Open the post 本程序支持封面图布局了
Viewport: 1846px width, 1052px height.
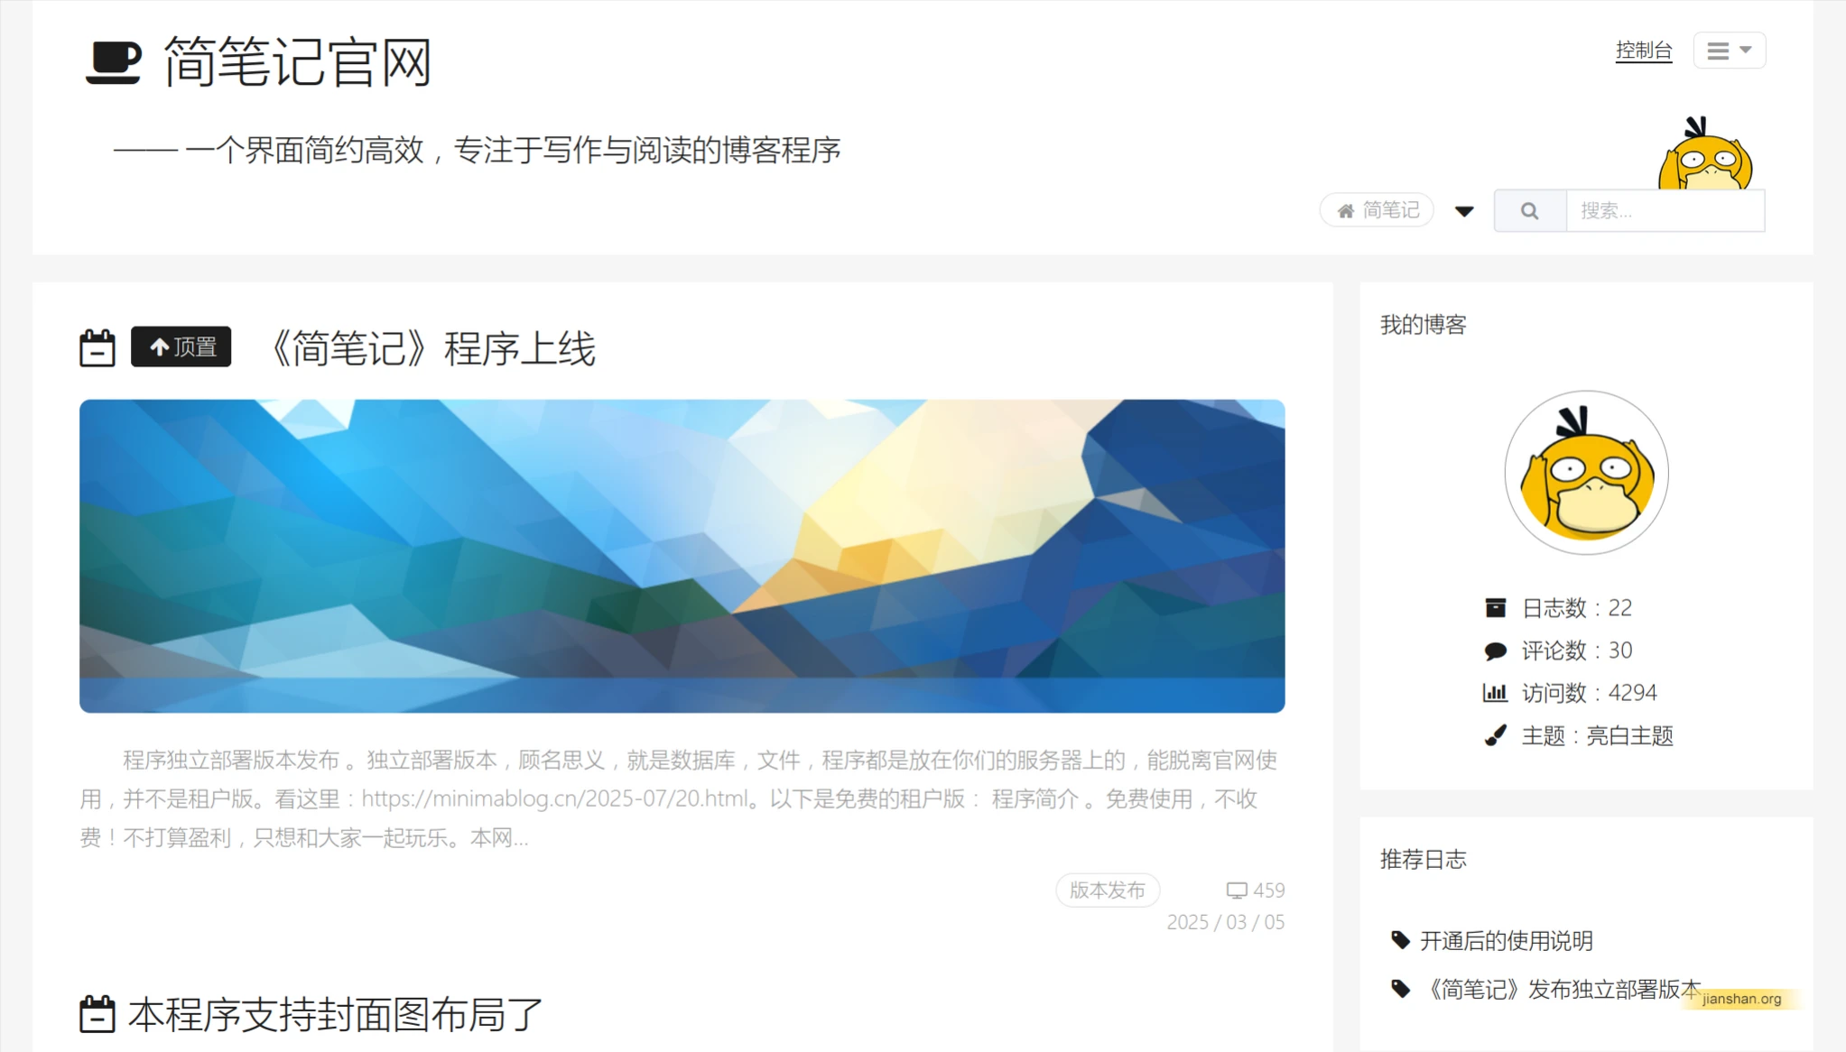click(x=336, y=1015)
